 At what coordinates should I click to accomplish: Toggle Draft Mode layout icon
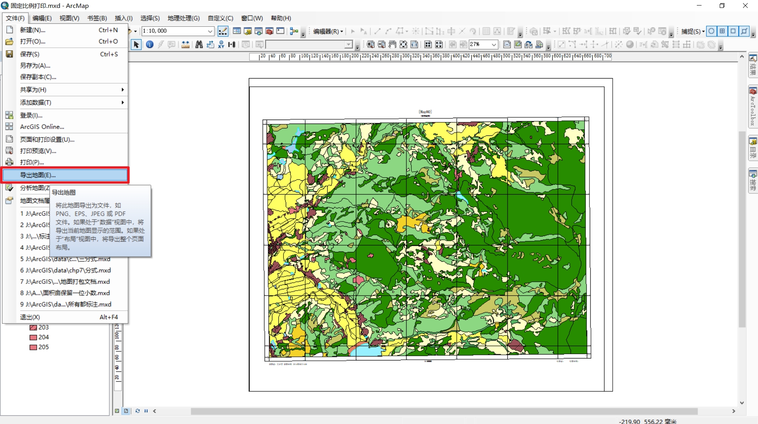[x=507, y=45]
